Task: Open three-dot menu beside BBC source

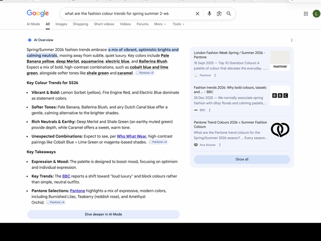Action: tap(210, 110)
